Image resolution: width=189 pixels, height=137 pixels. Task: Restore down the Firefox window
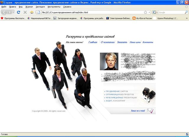(x=183, y=2)
